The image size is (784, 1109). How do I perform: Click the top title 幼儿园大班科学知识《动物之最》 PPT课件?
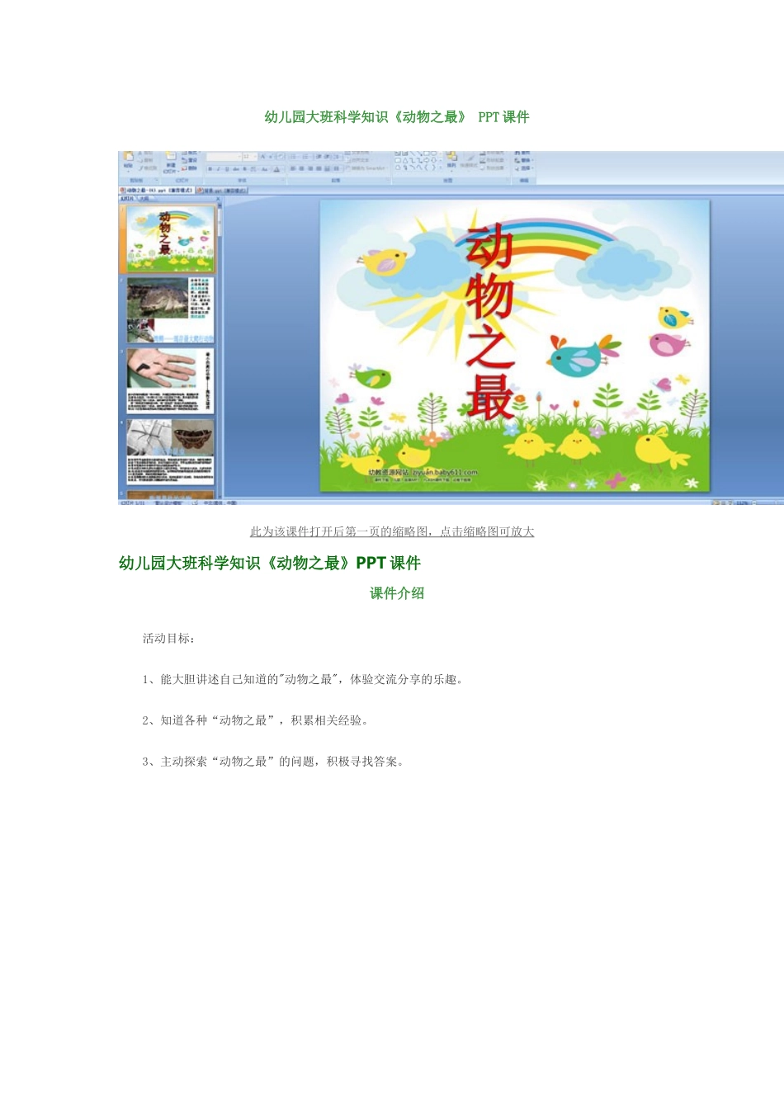point(396,117)
